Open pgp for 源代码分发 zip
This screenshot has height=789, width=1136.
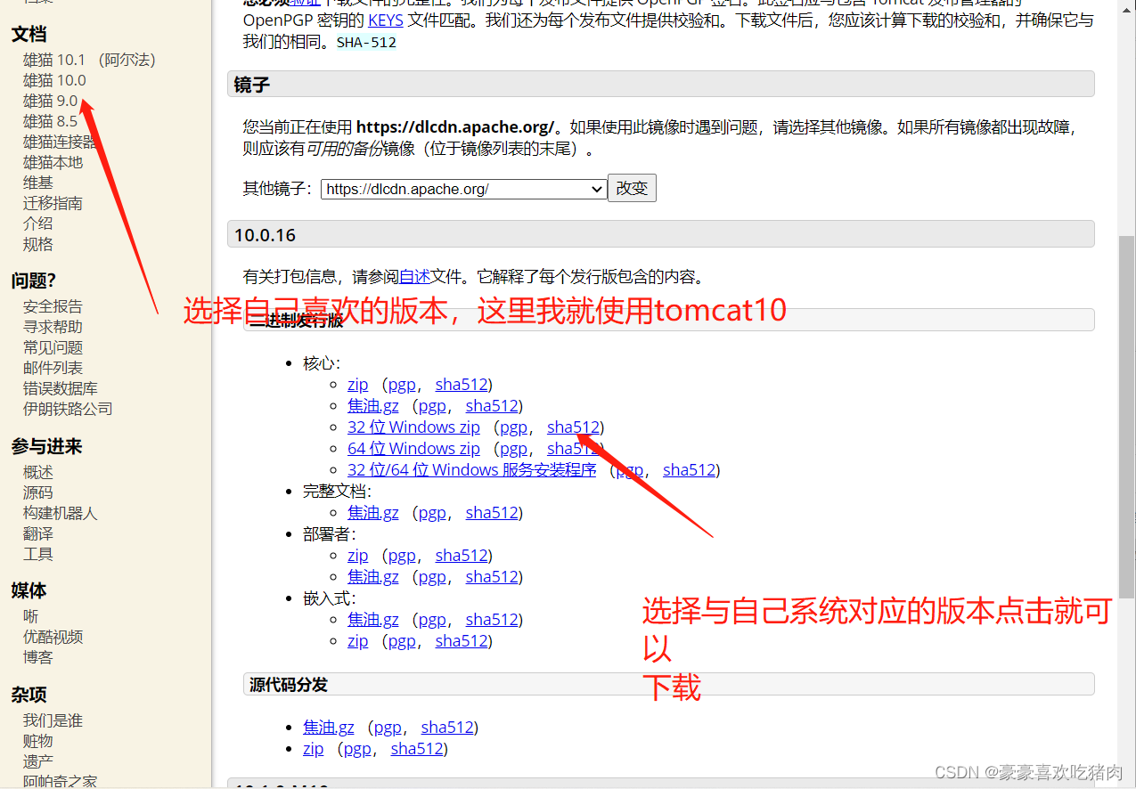pyautogui.click(x=357, y=749)
